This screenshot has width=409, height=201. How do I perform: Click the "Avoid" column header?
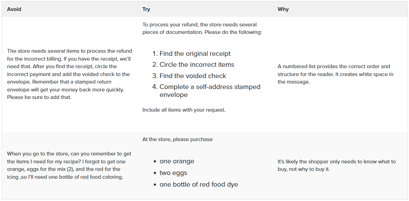14,9
